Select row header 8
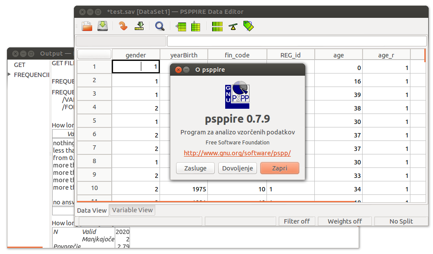 click(94, 161)
